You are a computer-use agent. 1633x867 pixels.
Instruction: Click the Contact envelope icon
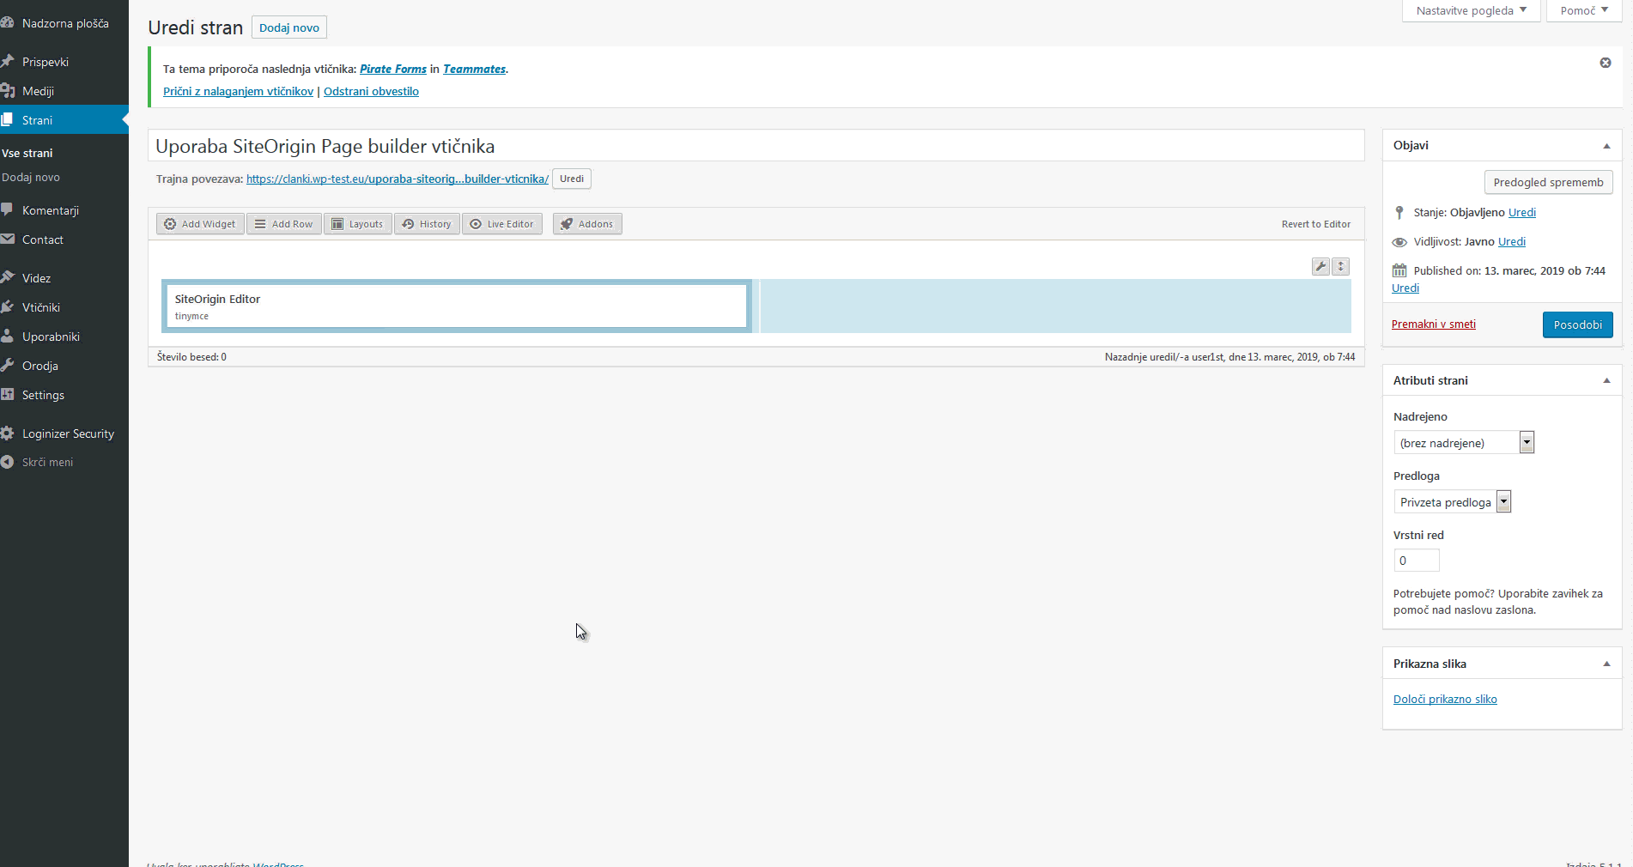coord(7,239)
